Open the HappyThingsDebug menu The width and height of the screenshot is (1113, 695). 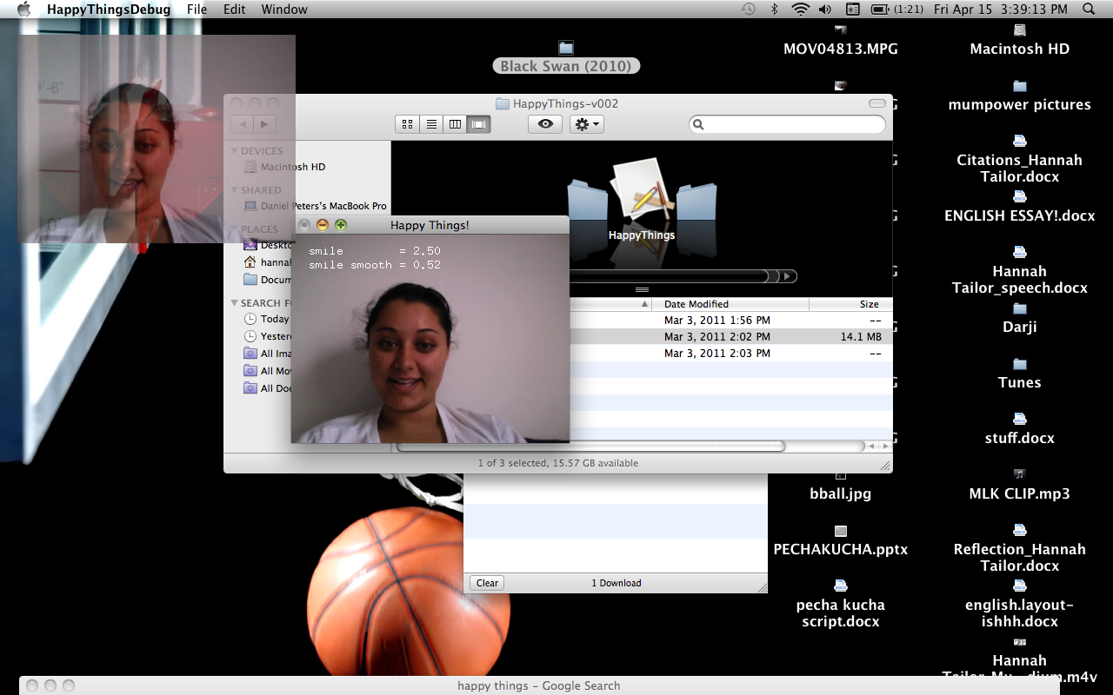coord(109,10)
